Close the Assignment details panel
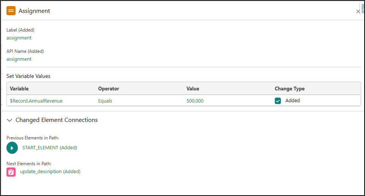Screen dimensions: 365x196 tap(358, 11)
